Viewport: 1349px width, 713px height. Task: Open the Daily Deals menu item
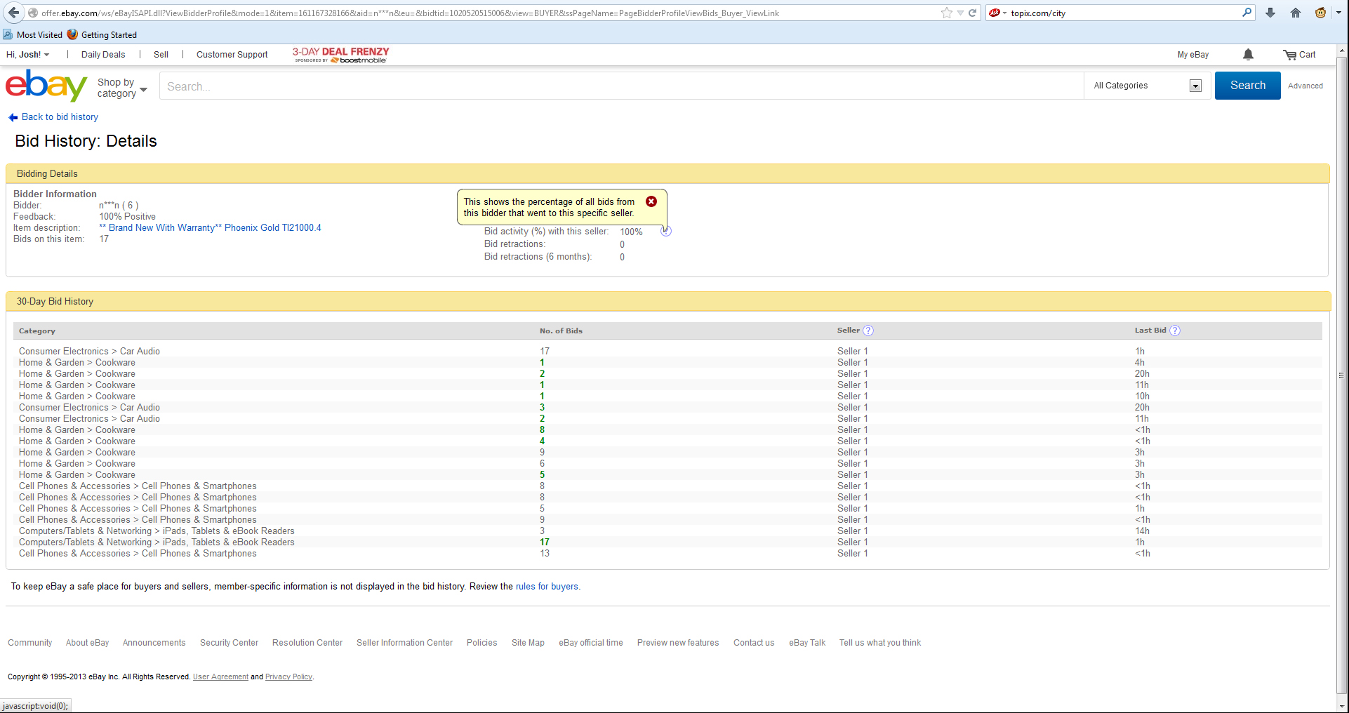point(103,55)
